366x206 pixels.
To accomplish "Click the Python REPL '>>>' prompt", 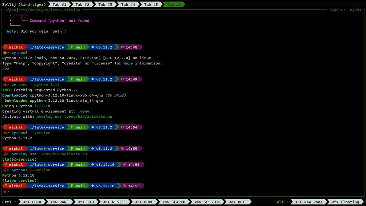I will click(x=5, y=68).
